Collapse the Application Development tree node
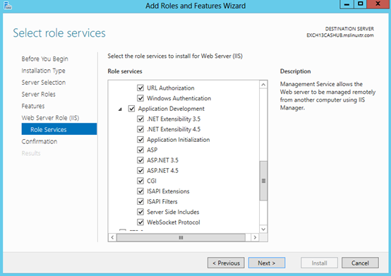The width and height of the screenshot is (391, 276). coord(120,109)
